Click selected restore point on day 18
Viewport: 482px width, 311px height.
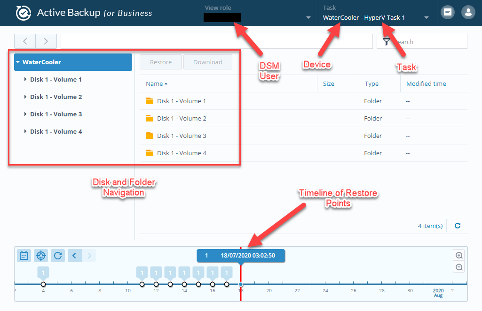(x=241, y=284)
